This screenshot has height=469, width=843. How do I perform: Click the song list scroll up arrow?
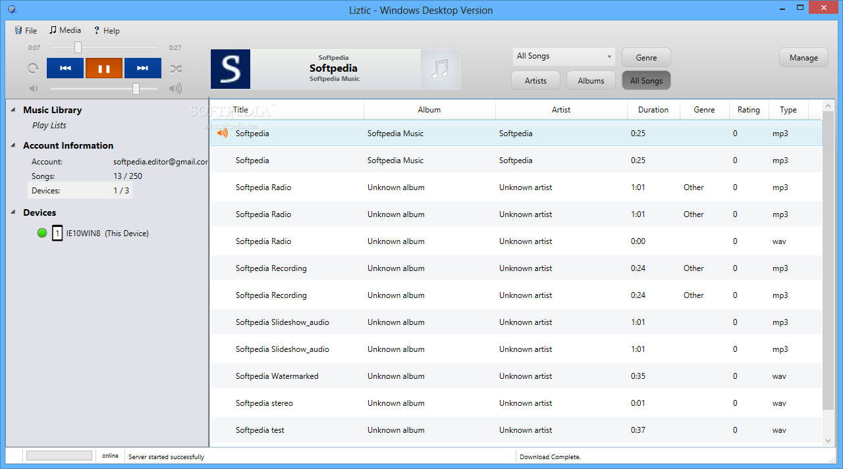click(x=829, y=107)
